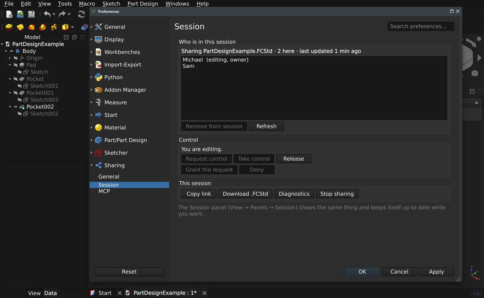Select the Additive primitive box icon

(x=65, y=27)
